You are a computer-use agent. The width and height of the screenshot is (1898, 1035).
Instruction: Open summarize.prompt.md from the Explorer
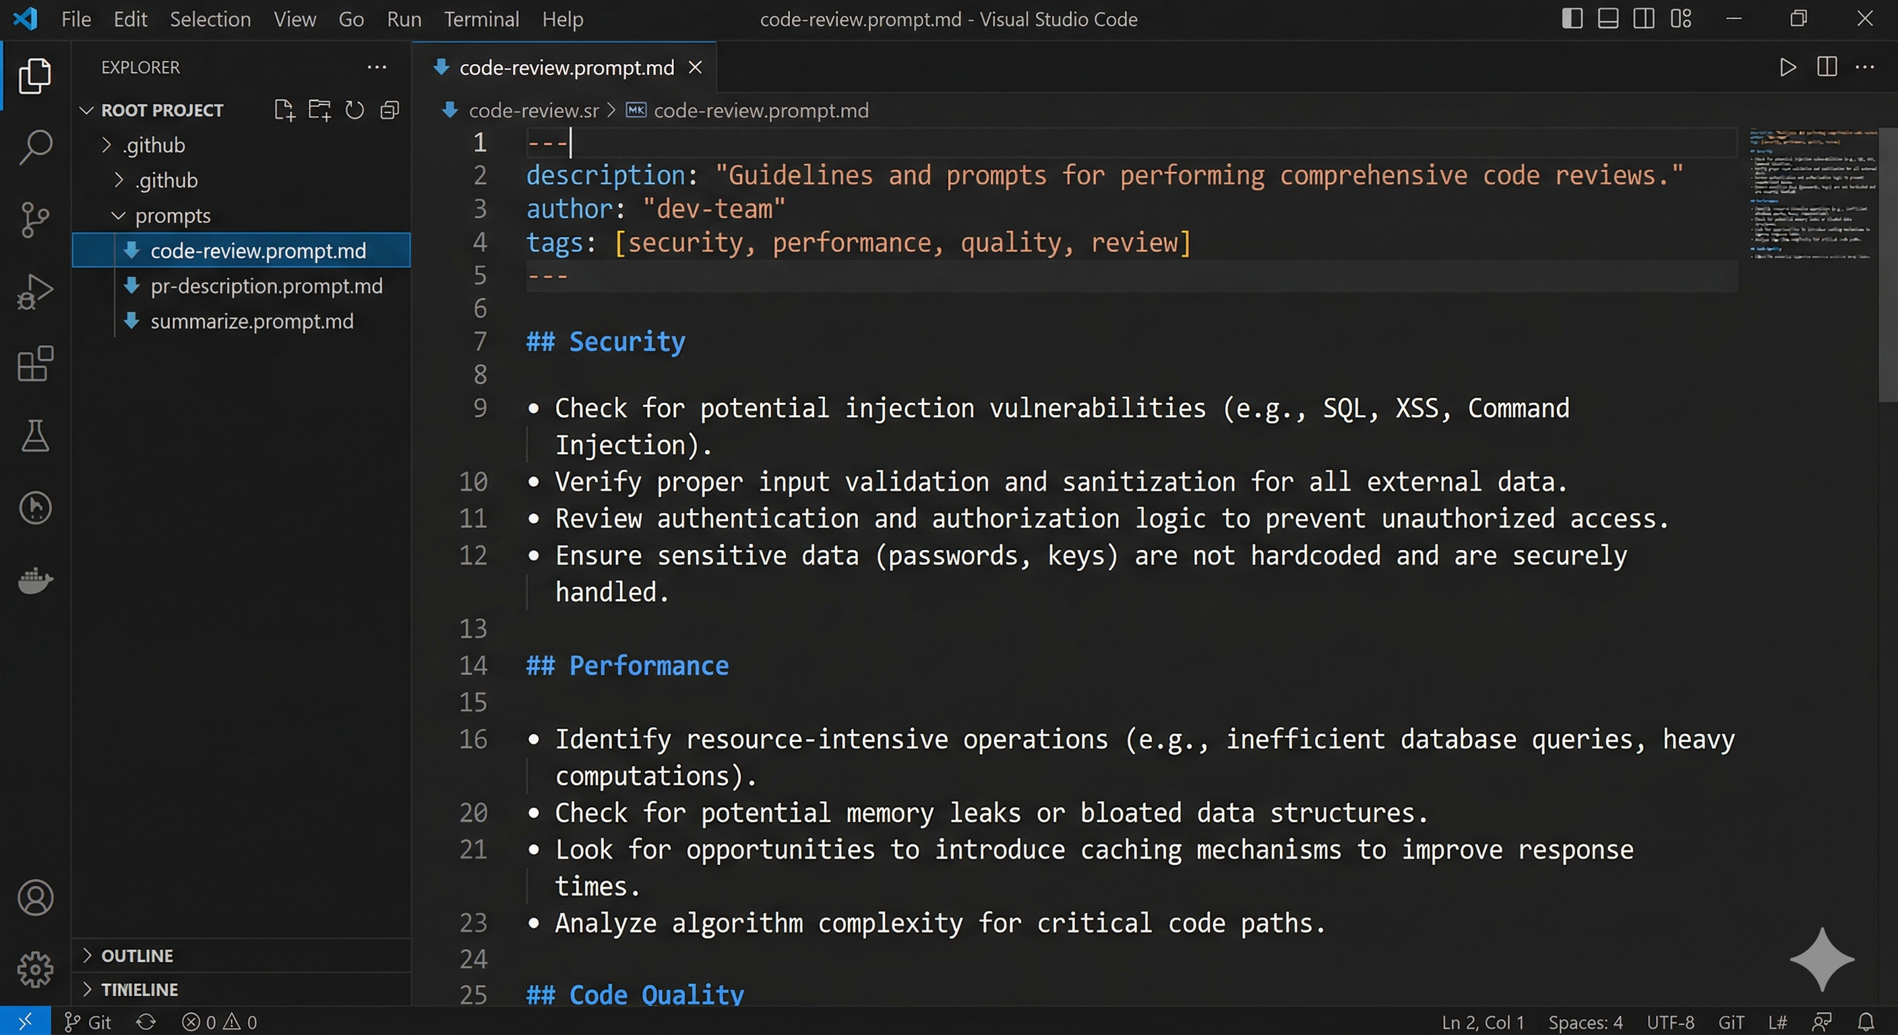pos(251,321)
